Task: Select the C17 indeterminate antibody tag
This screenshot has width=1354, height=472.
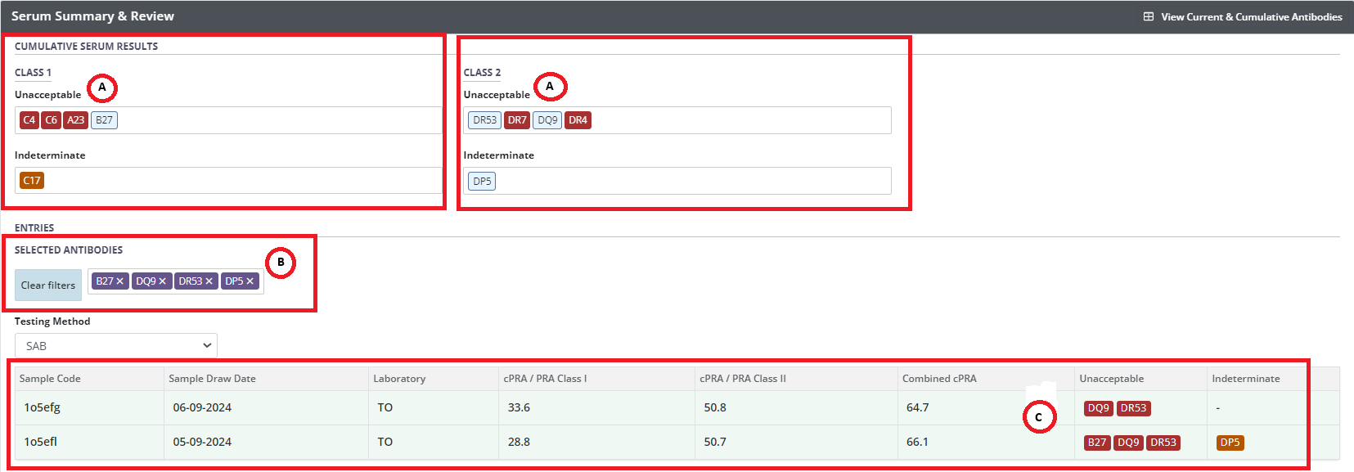Action: (x=32, y=181)
